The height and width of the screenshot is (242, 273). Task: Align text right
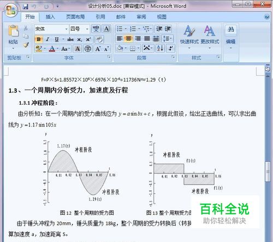click(138, 38)
